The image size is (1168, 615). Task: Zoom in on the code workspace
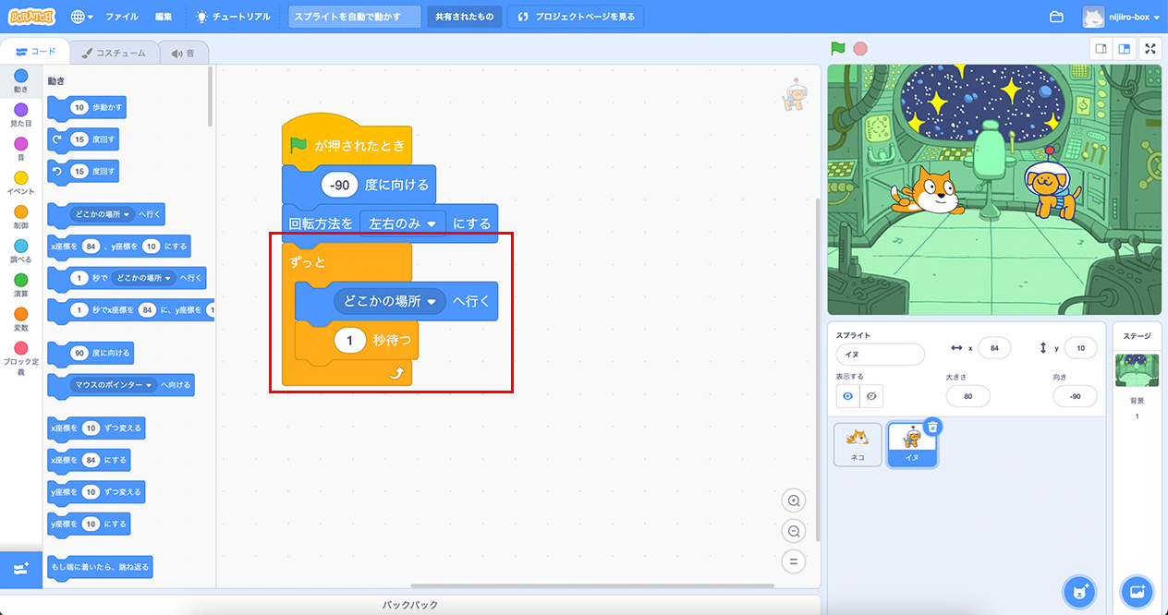pyautogui.click(x=793, y=500)
